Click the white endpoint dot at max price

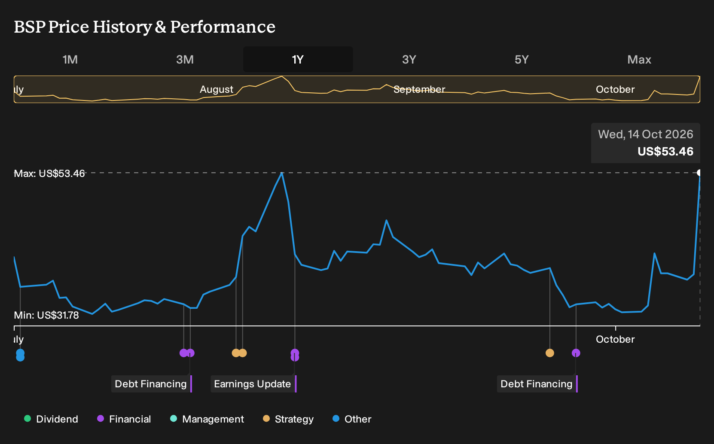[x=699, y=173]
